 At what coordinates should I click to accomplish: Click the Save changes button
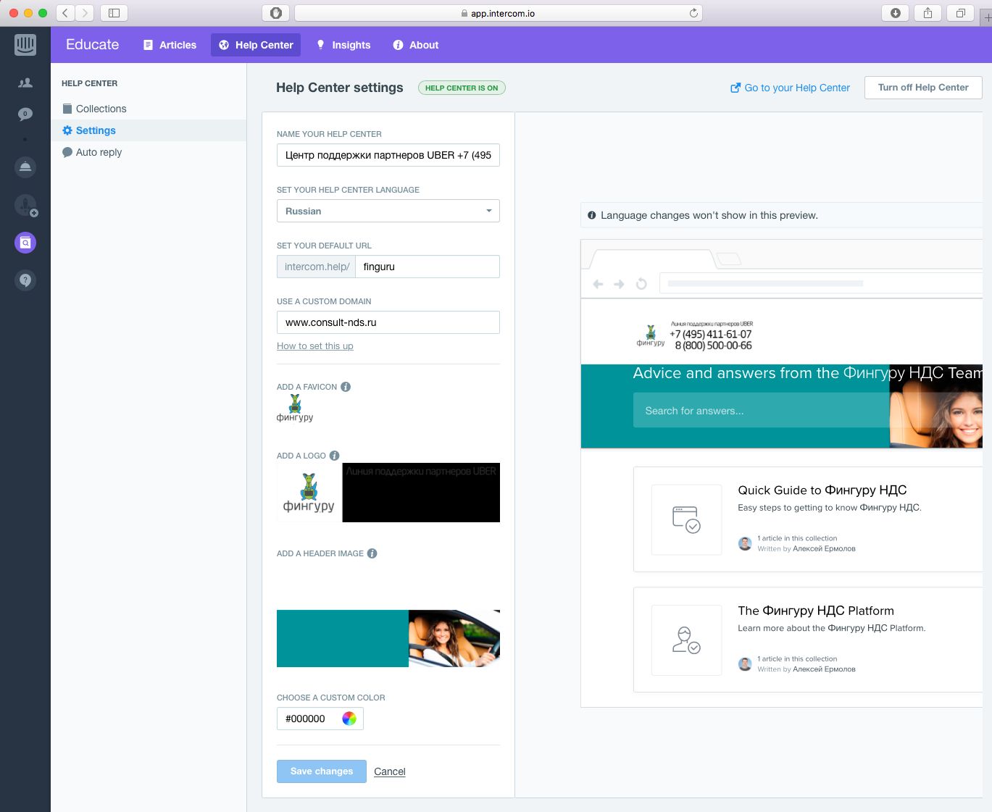322,771
